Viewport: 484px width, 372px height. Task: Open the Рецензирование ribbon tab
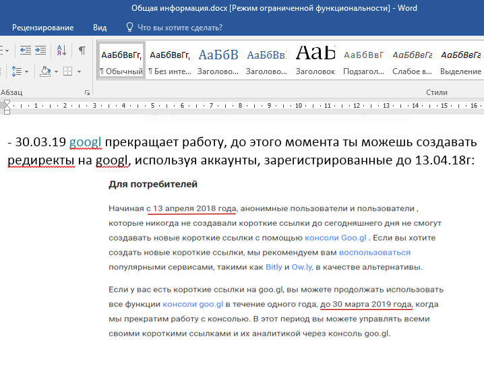click(43, 28)
